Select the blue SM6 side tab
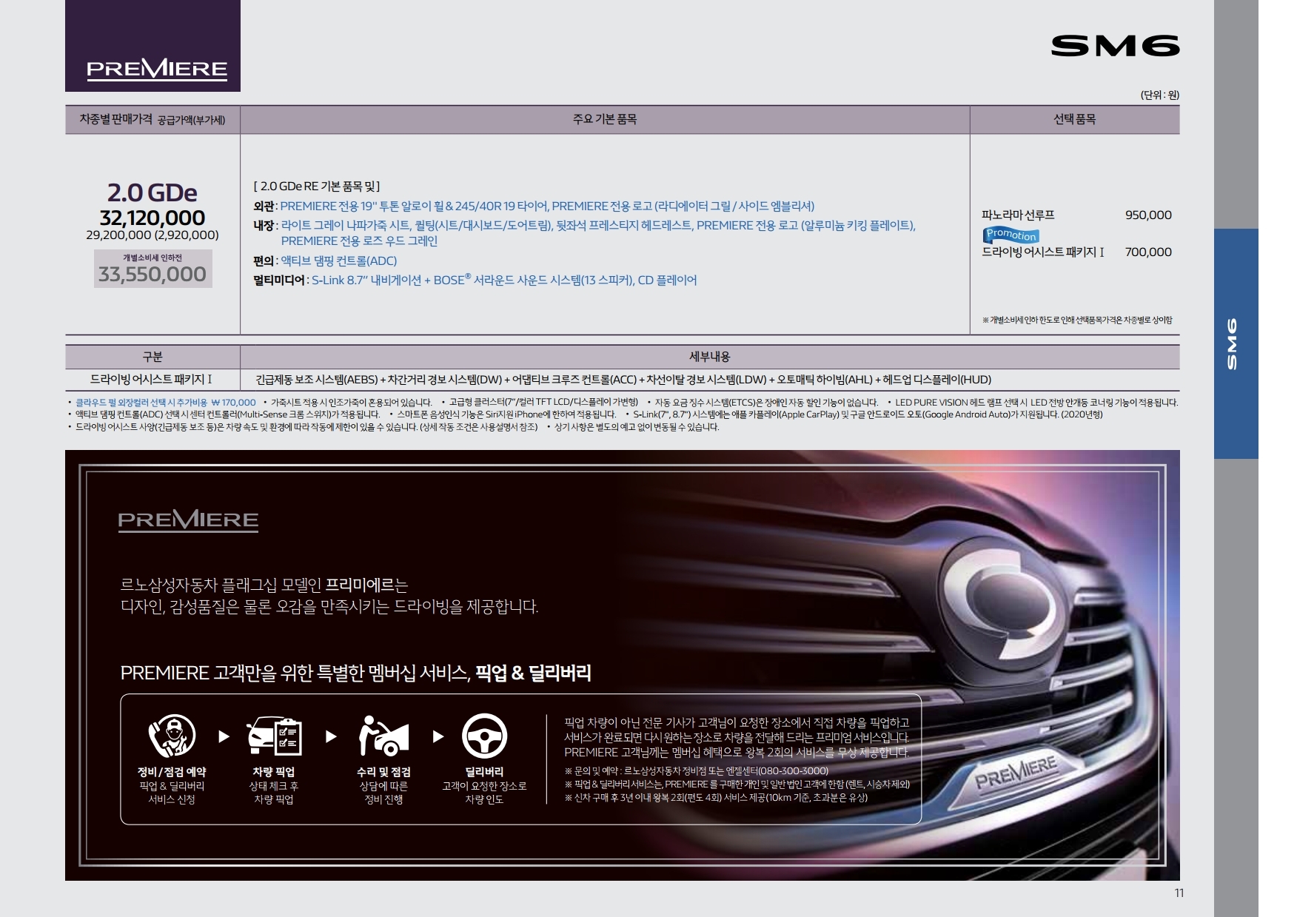 point(1236,343)
